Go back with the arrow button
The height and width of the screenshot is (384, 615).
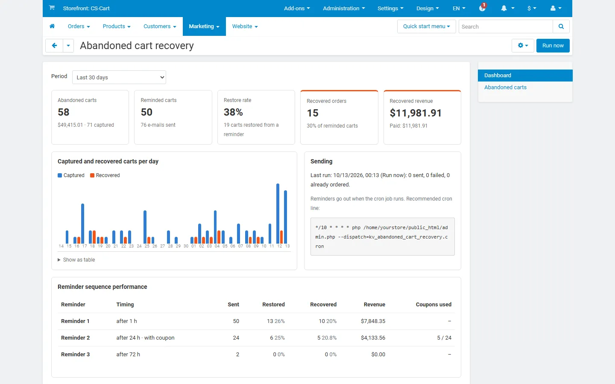point(54,46)
